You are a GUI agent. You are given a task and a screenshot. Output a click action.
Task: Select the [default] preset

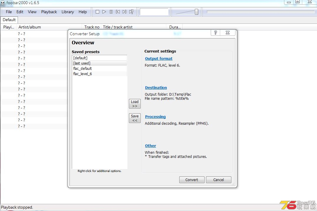pyautogui.click(x=99, y=58)
